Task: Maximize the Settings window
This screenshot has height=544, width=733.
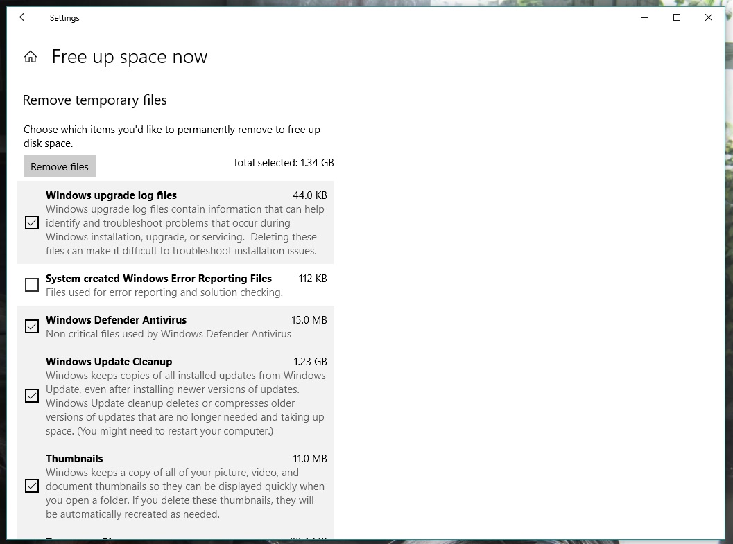Action: 677,18
